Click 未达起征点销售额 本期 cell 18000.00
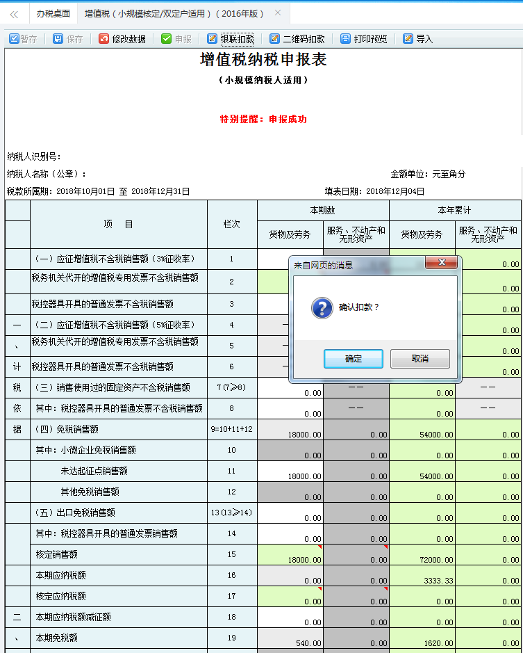The height and width of the screenshot is (653, 523). pyautogui.click(x=290, y=471)
